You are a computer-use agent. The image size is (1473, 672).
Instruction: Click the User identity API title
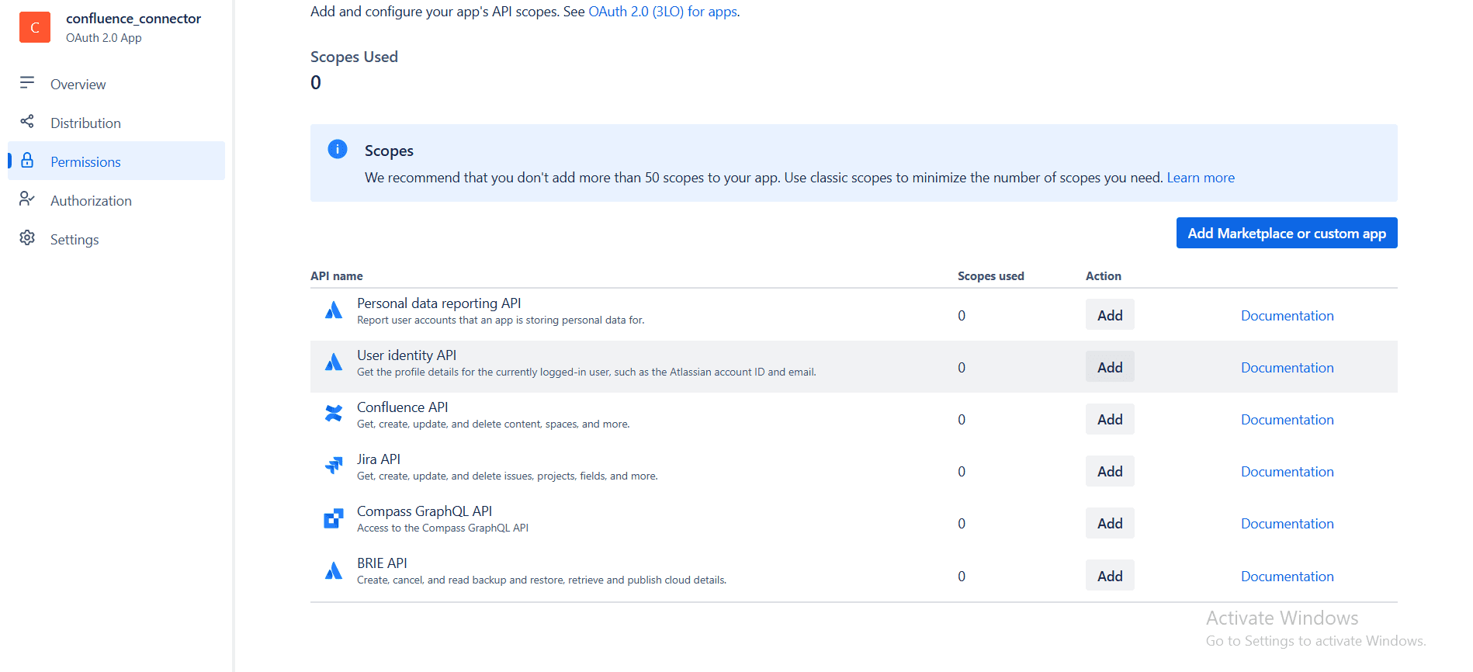tap(407, 355)
